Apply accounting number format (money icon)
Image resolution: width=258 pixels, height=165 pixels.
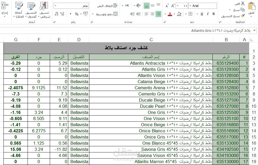pos(86,14)
